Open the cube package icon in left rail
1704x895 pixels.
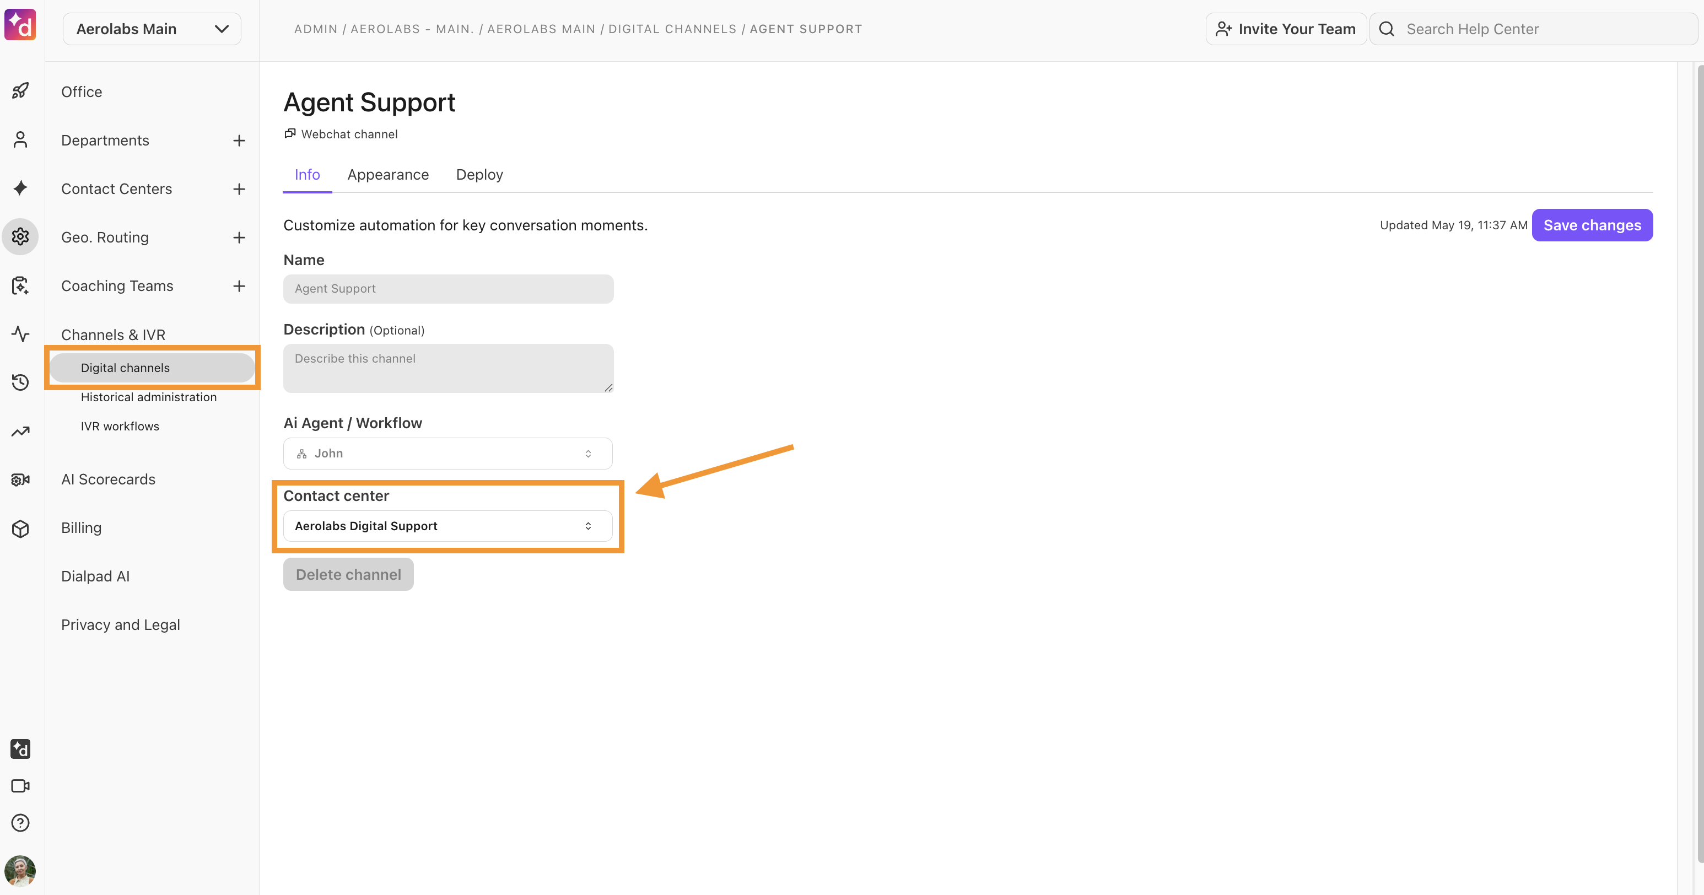(x=20, y=529)
